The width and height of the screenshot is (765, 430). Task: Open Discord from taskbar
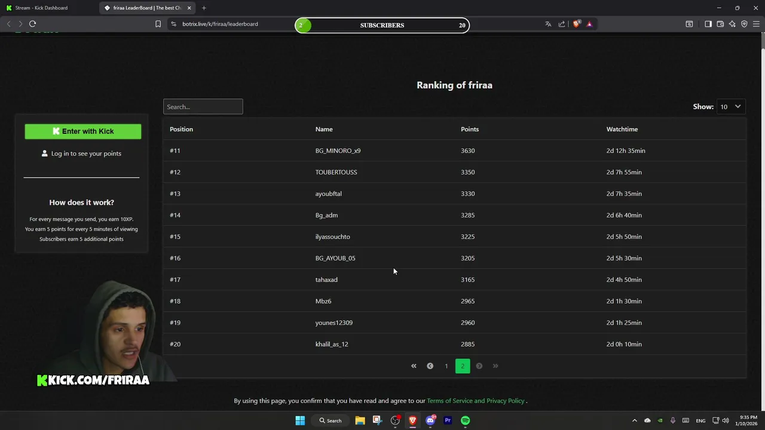[430, 420]
